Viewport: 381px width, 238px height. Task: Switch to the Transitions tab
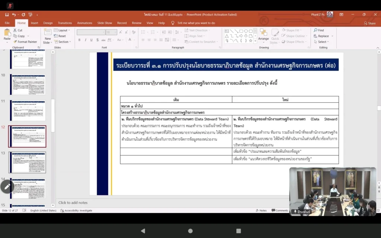pyautogui.click(x=65, y=23)
